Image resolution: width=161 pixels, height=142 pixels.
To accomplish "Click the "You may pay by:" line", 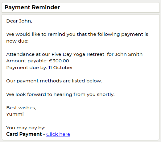I will point(26,128).
